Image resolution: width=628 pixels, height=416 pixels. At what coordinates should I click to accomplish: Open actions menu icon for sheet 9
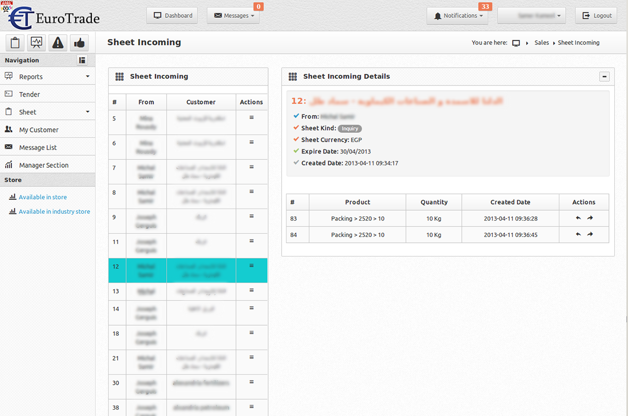[x=251, y=216]
